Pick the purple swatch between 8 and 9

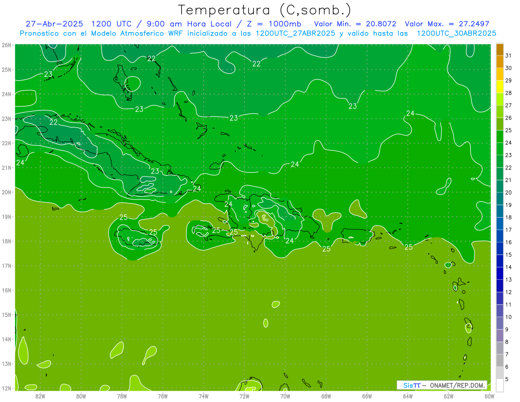[500, 335]
